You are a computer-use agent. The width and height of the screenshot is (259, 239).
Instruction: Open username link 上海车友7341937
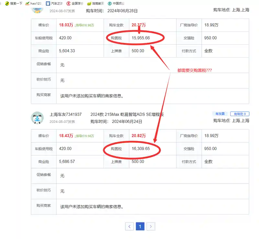coord(65,114)
